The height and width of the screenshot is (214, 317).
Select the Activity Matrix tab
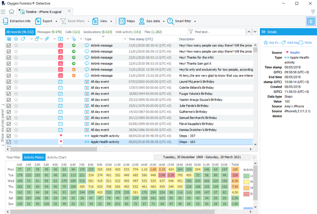34,157
